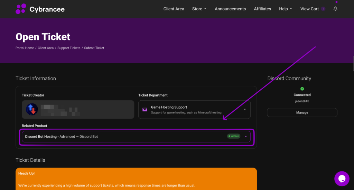Go to Portal Home breadcrumb
Image resolution: width=354 pixels, height=190 pixels.
(x=25, y=48)
